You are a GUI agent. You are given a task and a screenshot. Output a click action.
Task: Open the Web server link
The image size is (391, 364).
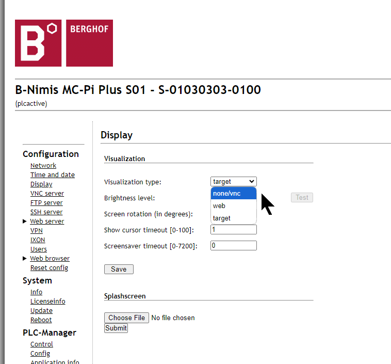(x=47, y=221)
